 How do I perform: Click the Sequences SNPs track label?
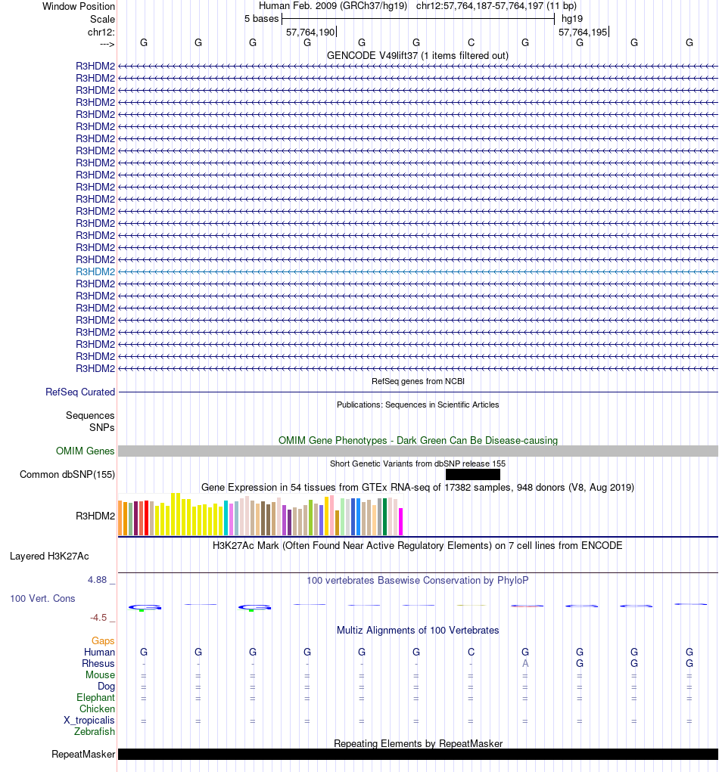tap(90, 421)
